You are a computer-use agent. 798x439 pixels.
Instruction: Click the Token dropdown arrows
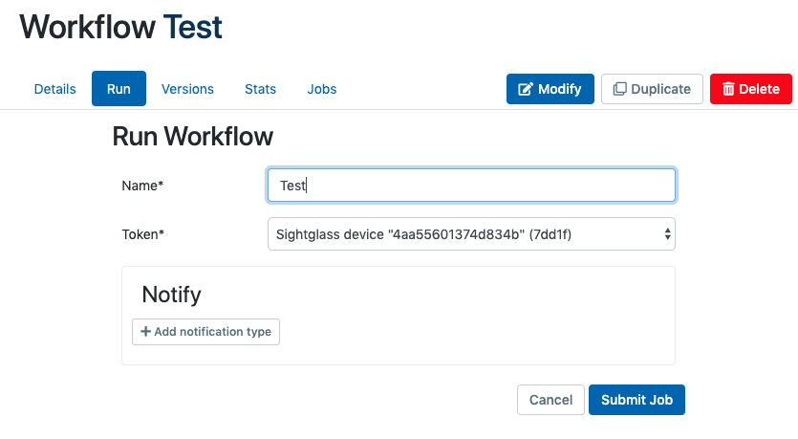667,234
